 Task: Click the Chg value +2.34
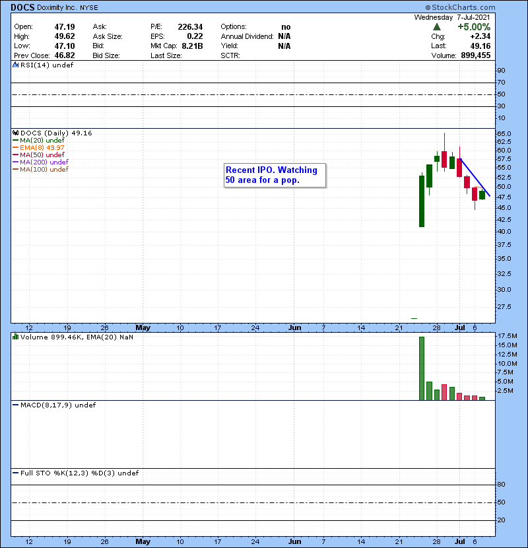(x=480, y=36)
